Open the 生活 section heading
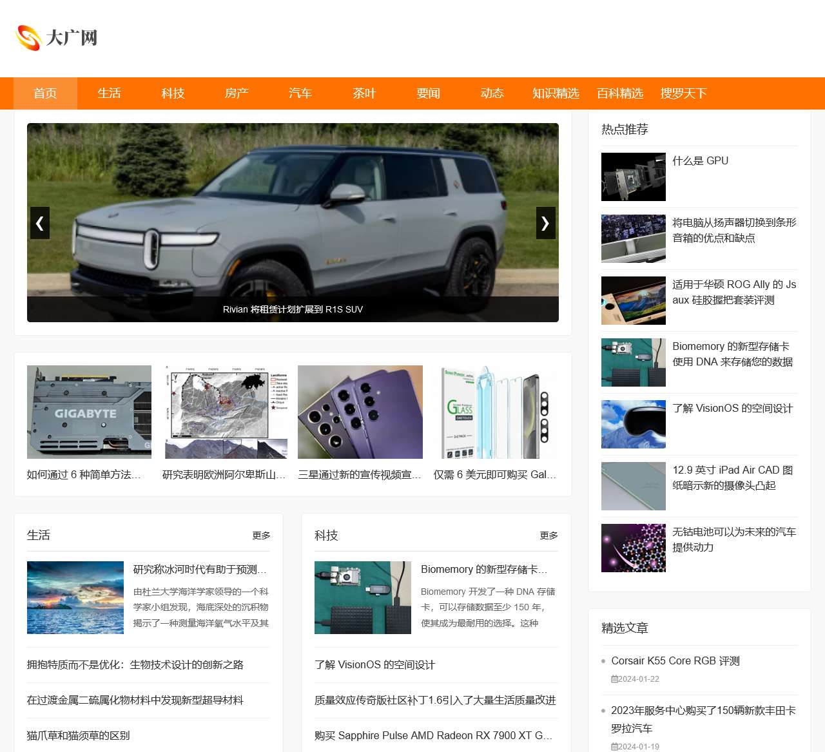825x752 pixels. pos(39,535)
